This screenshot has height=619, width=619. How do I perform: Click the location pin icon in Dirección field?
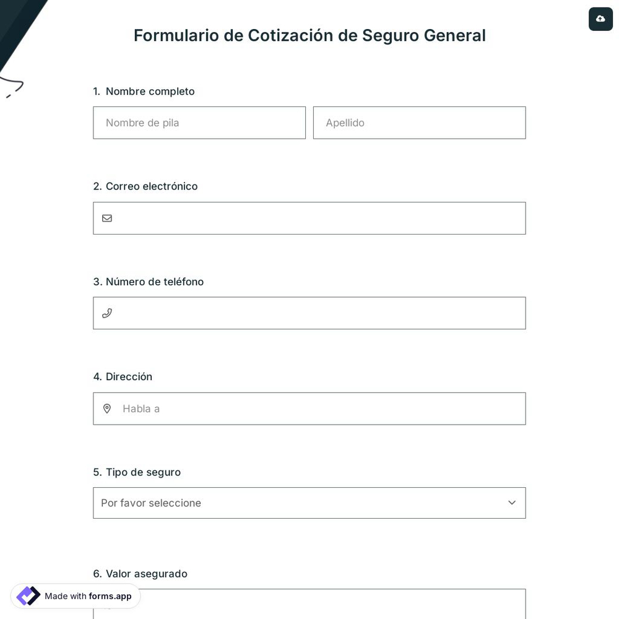click(x=107, y=409)
